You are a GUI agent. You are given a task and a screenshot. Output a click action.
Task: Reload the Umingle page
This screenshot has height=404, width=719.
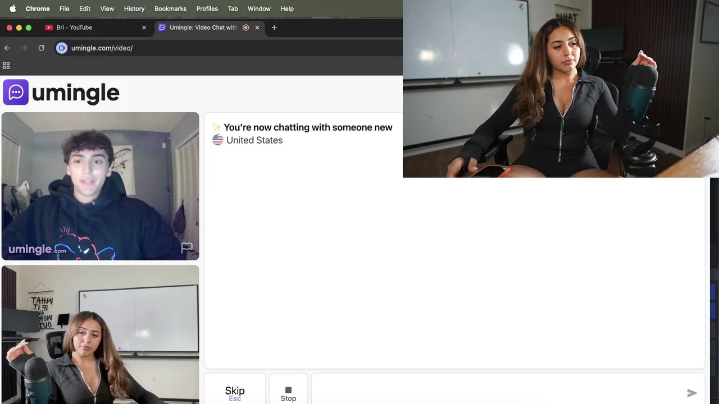pos(41,48)
